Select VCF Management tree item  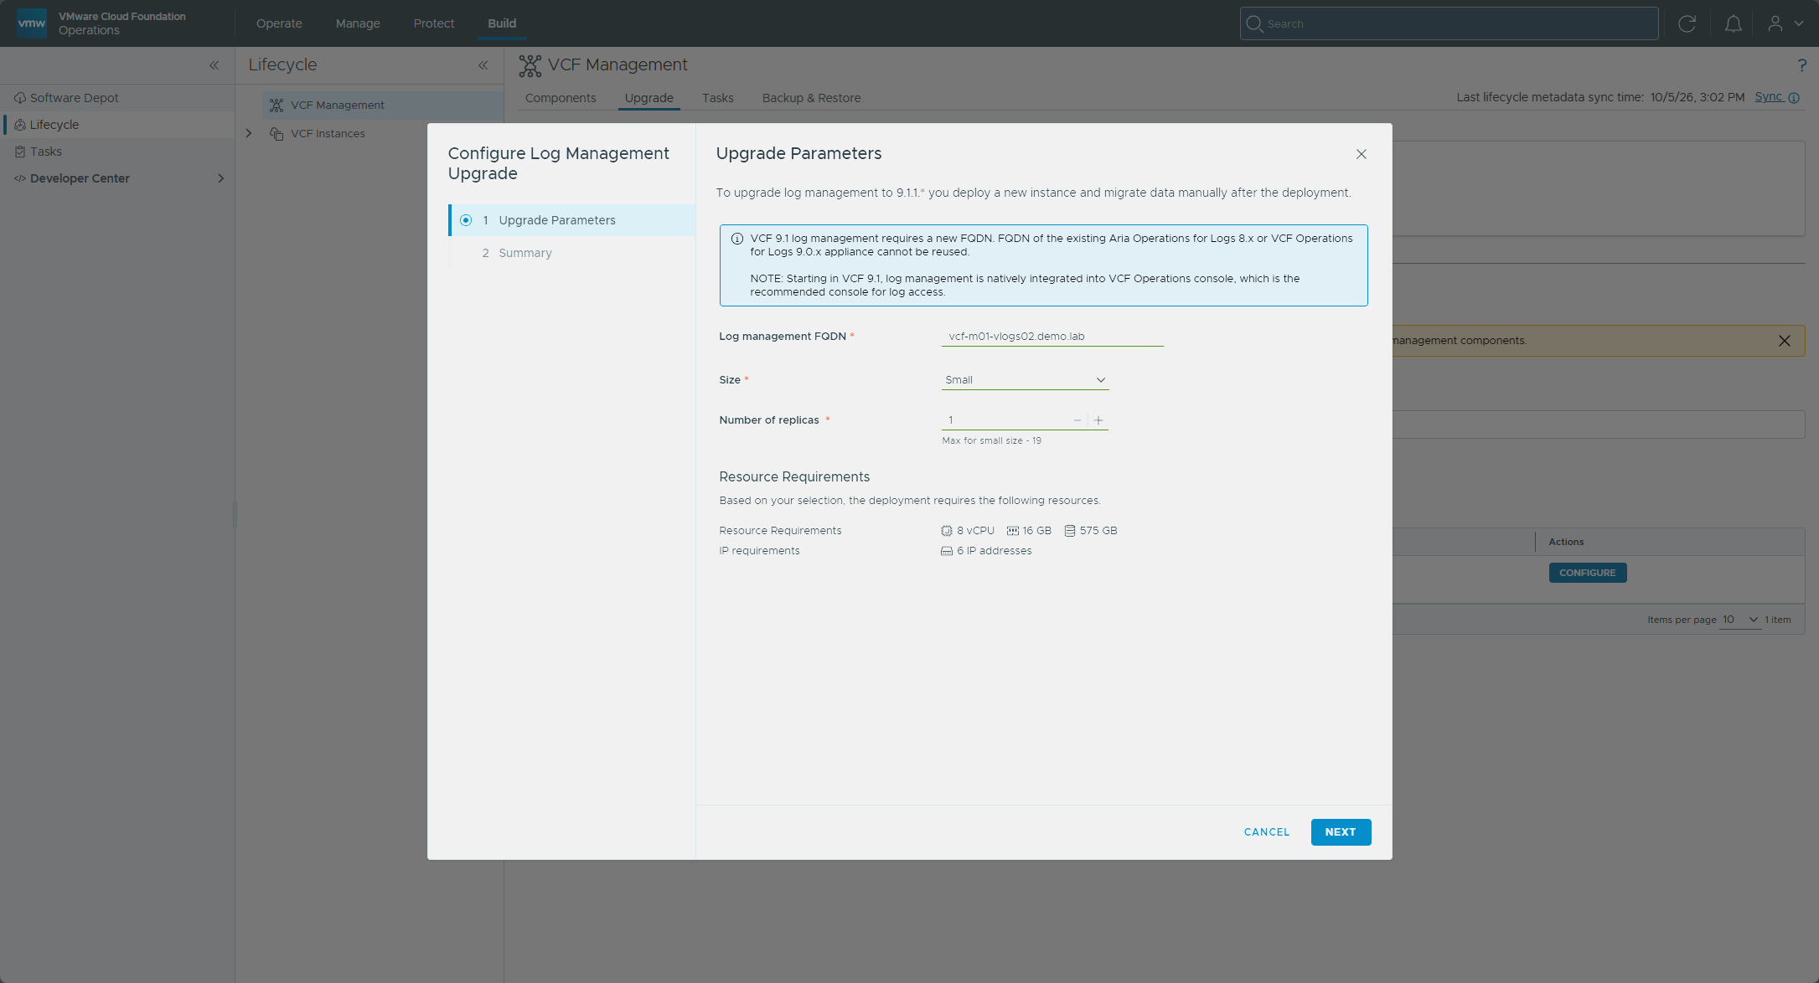382,106
